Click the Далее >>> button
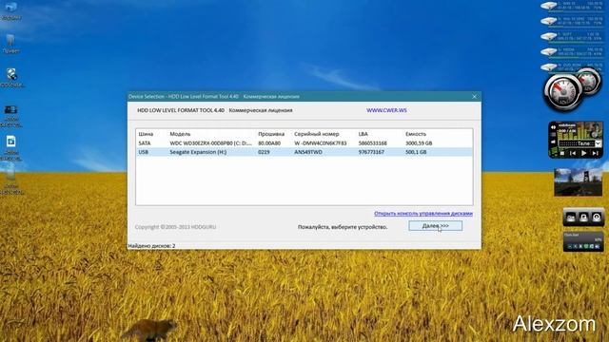This screenshot has width=609, height=342. [x=435, y=226]
